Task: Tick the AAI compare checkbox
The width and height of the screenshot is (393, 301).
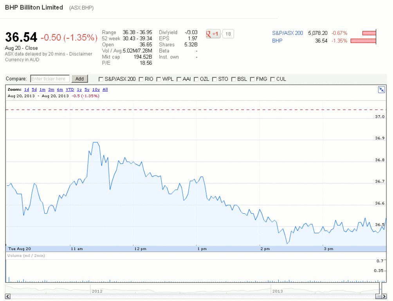Action: (x=179, y=79)
